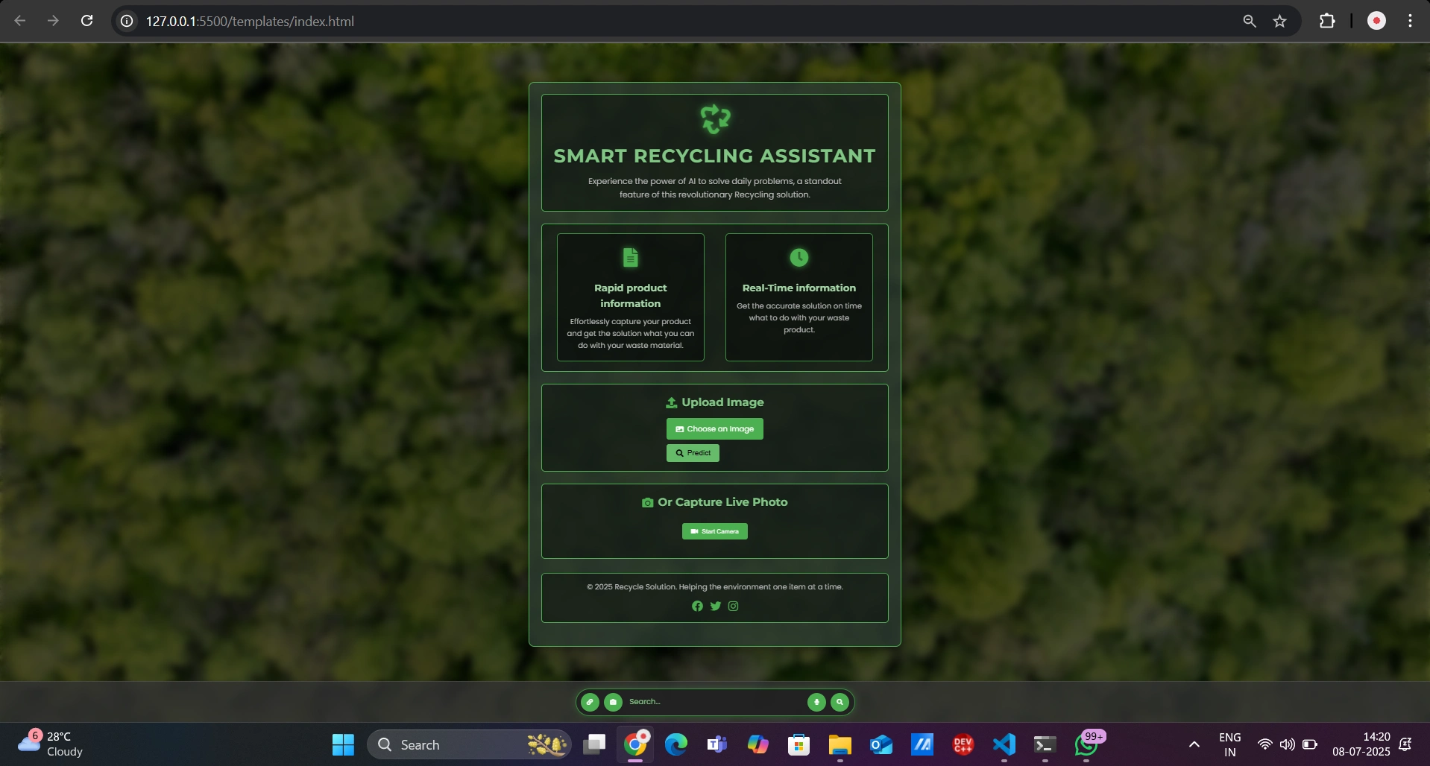Image resolution: width=1430 pixels, height=766 pixels.
Task: Open the Twitter link in the footer
Action: [x=716, y=606]
